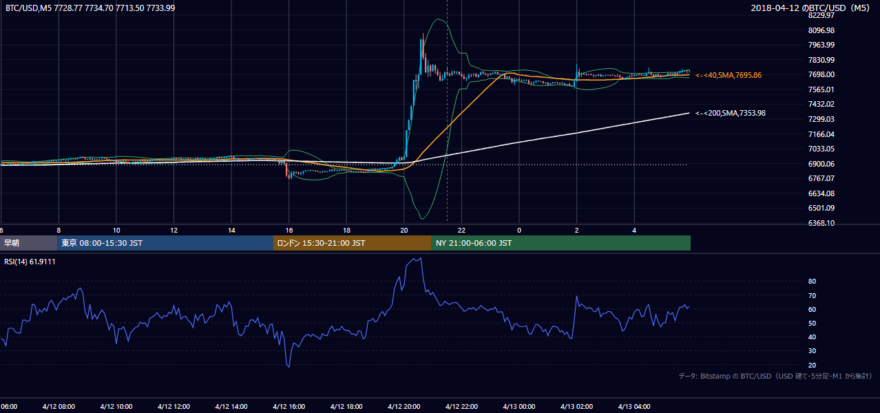Click the 8229.97 price axis label
880x413 pixels.
(821, 16)
